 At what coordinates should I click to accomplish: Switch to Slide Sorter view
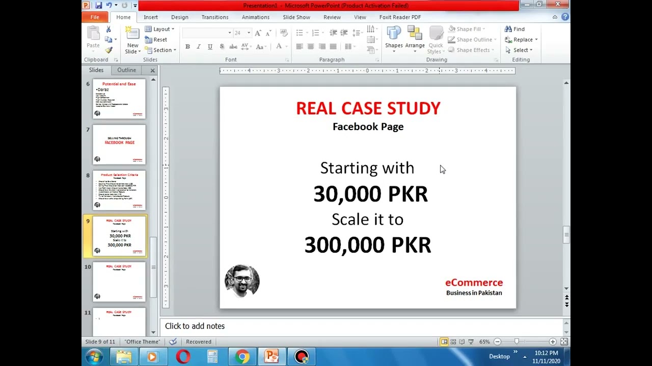pyautogui.click(x=453, y=342)
